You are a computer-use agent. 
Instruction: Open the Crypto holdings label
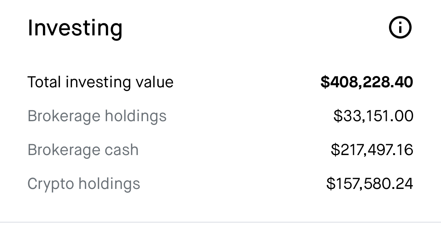84,184
